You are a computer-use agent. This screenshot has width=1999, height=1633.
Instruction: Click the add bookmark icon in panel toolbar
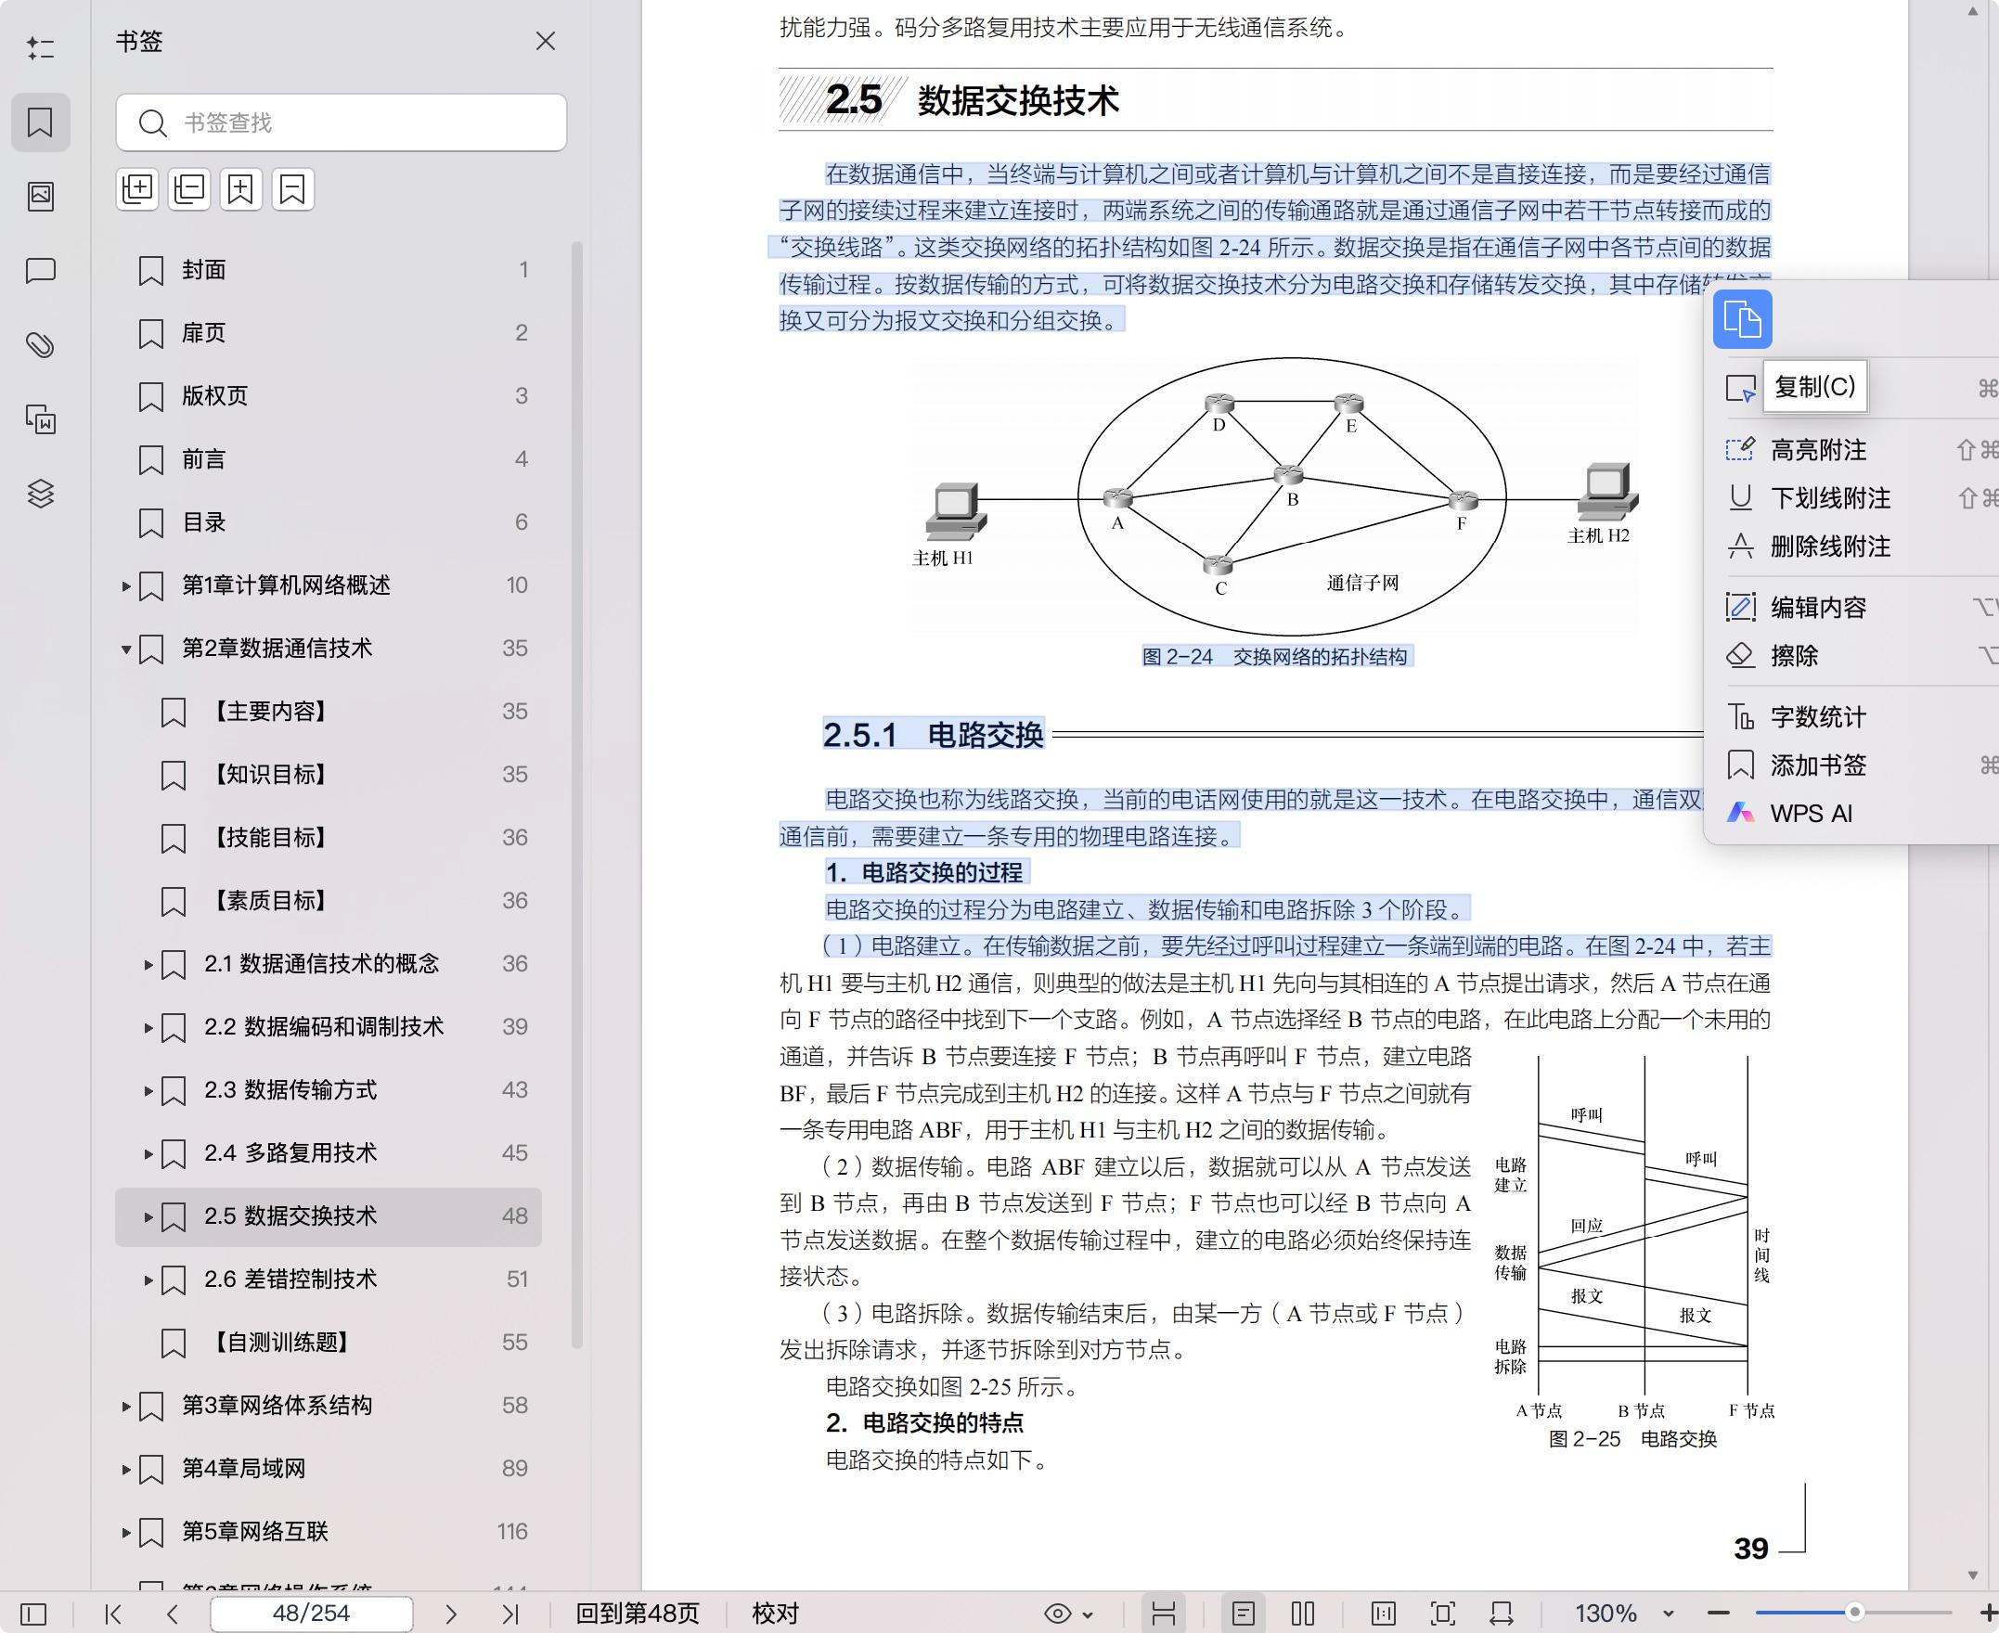click(240, 190)
